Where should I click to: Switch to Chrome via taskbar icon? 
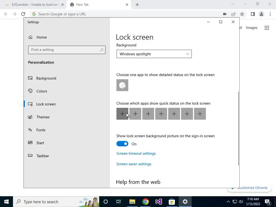coord(145,202)
